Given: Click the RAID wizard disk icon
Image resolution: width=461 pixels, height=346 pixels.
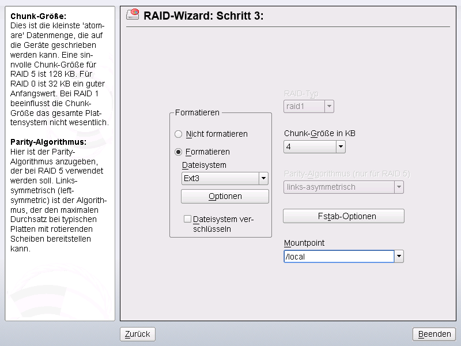Looking at the screenshot, I should point(133,15).
